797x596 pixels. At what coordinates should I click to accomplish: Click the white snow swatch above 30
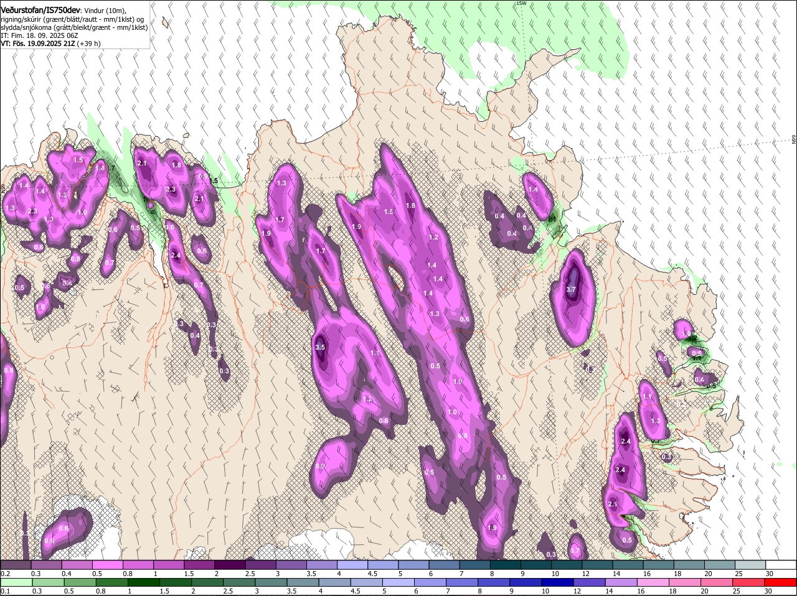[x=780, y=565]
